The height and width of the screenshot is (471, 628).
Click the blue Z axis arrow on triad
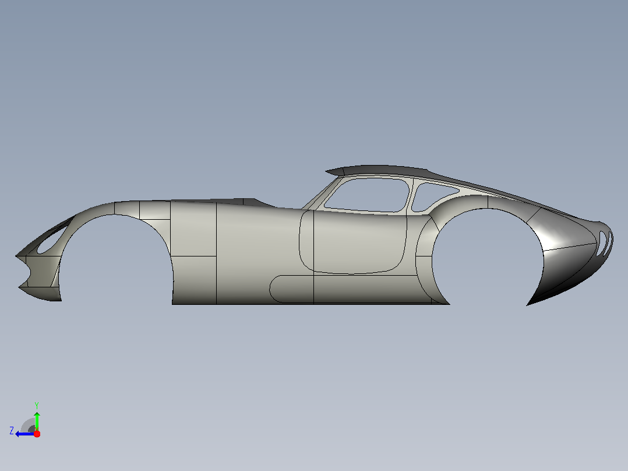[x=24, y=434]
